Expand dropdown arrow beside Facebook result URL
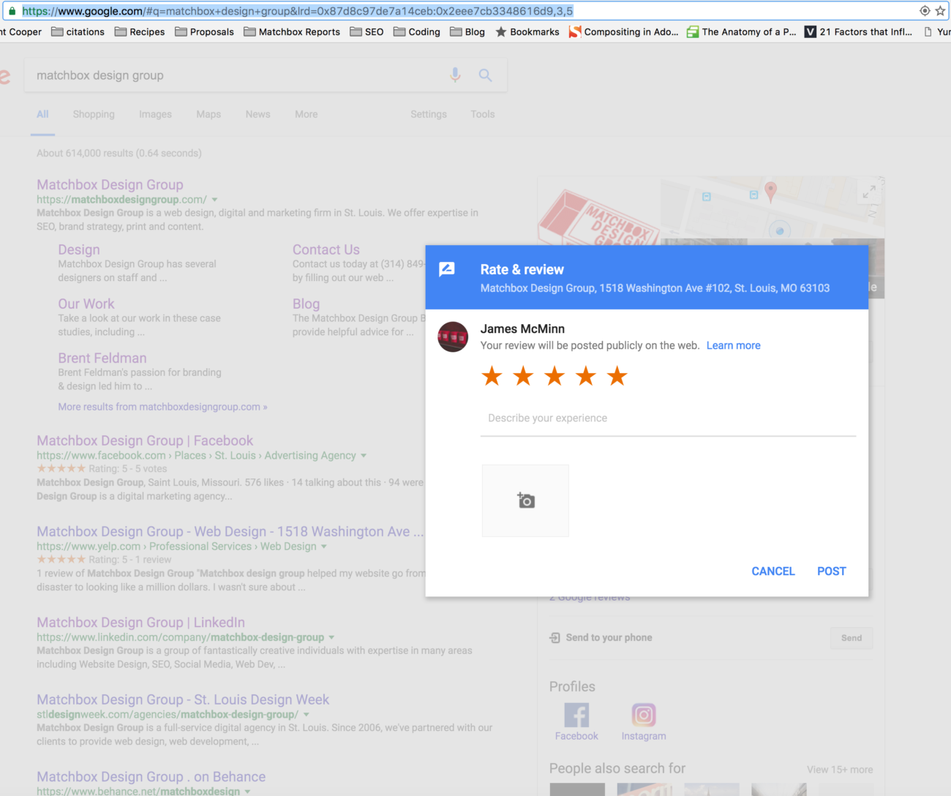The image size is (951, 796). point(364,456)
